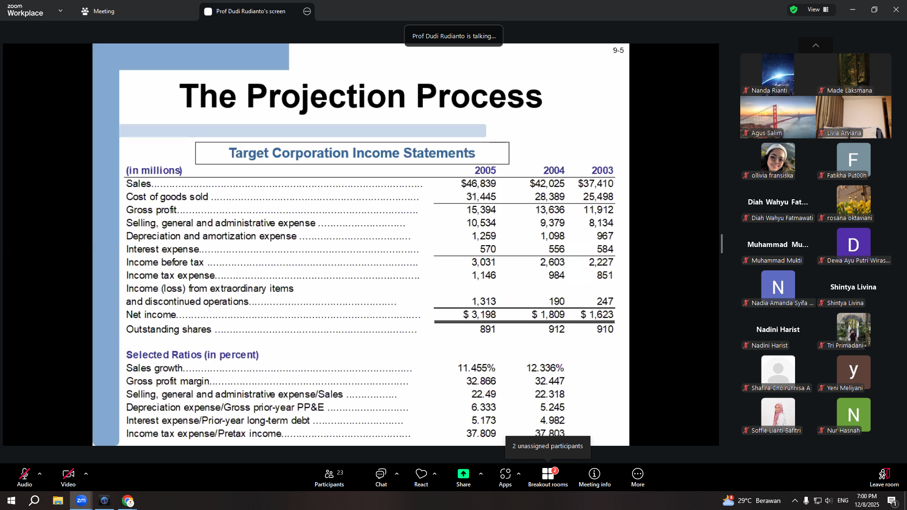Switch to the Meeting tab
This screenshot has height=510, width=907.
pos(98,11)
